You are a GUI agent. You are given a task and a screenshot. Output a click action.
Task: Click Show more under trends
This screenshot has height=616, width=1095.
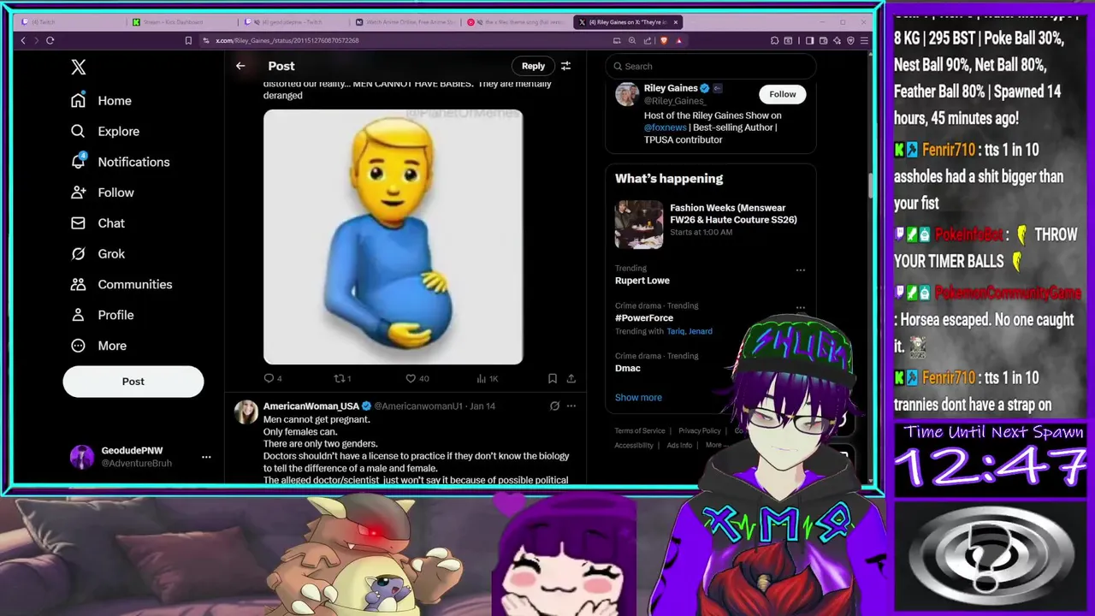tap(638, 397)
